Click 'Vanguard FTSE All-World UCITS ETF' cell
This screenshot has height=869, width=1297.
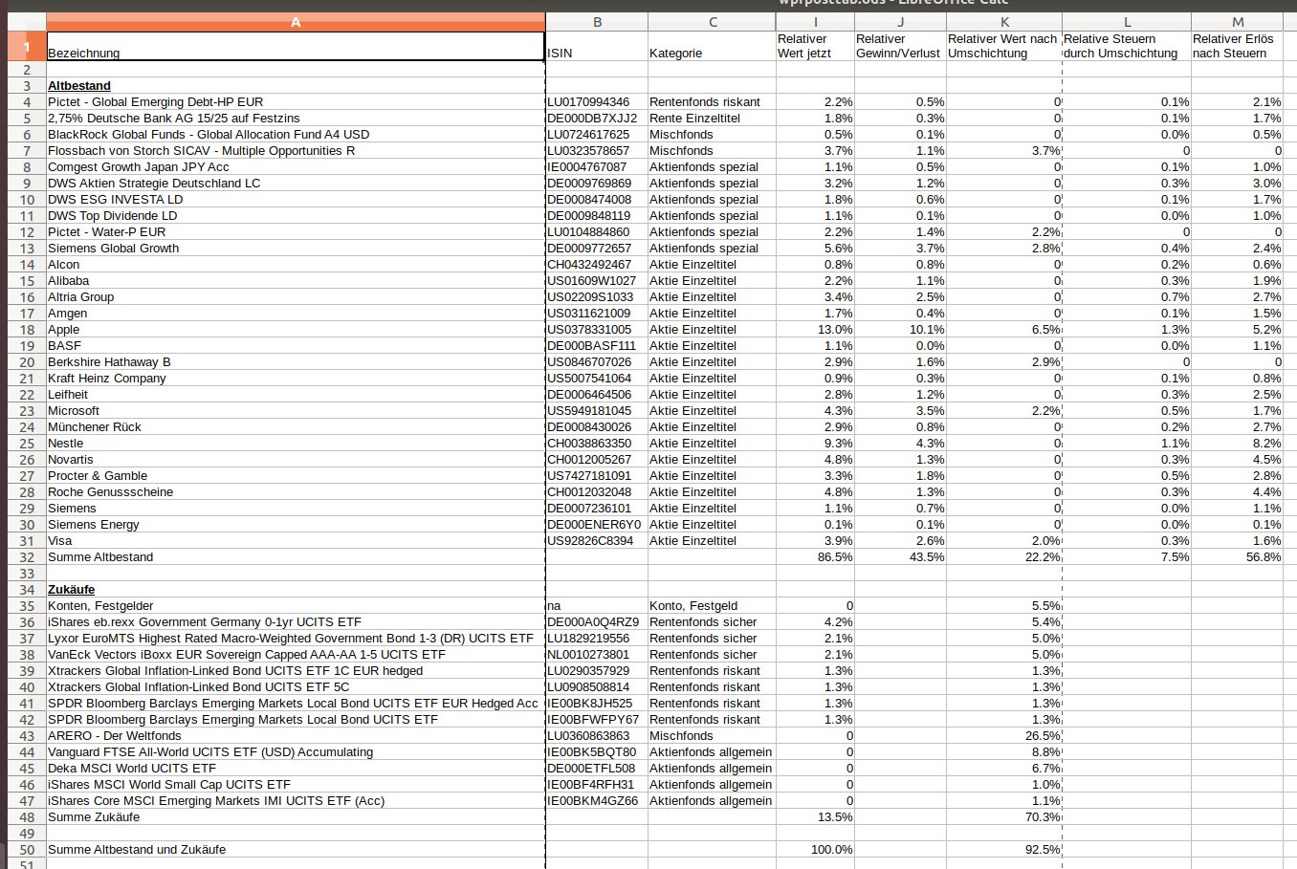coord(296,752)
